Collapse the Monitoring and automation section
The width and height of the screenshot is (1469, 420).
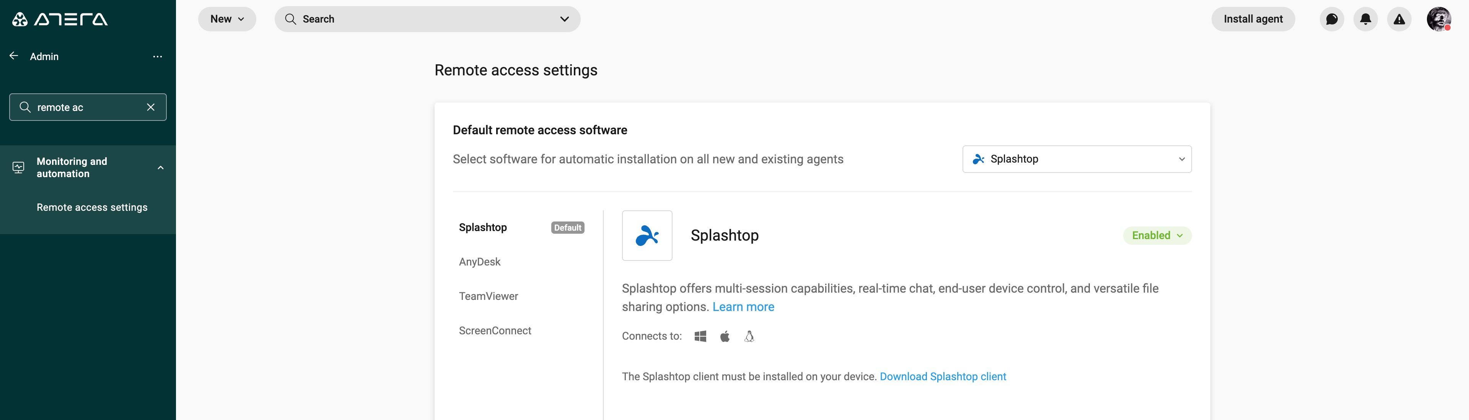pos(160,167)
